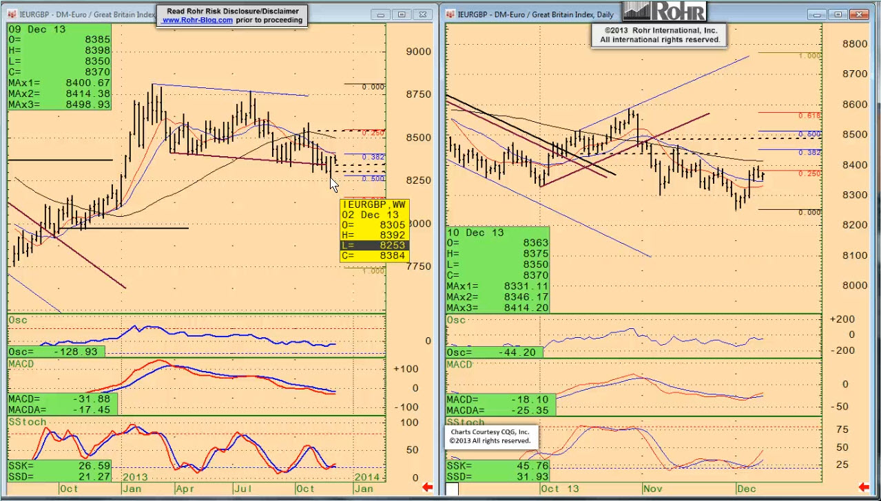The image size is (881, 501).
Task: Click the 0.618 Fibonacci label on Daily chart
Action: coord(809,116)
